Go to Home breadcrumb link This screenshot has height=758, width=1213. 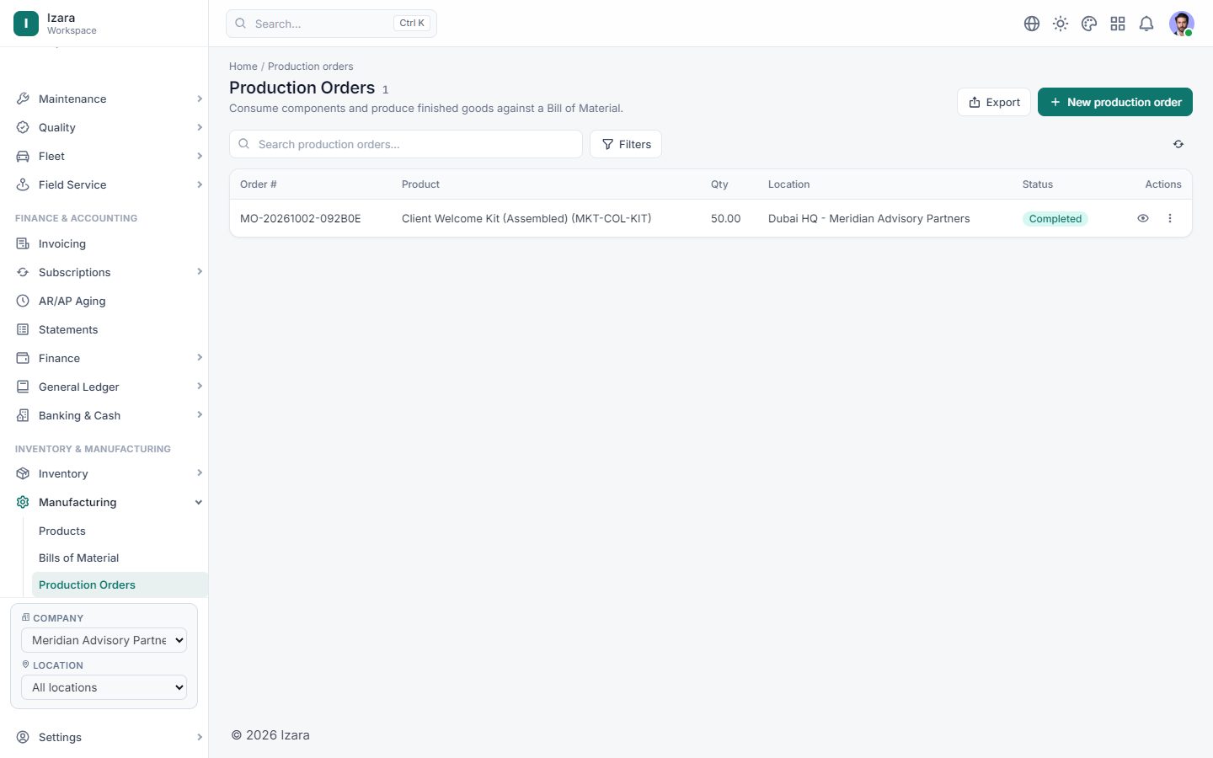[x=243, y=67]
